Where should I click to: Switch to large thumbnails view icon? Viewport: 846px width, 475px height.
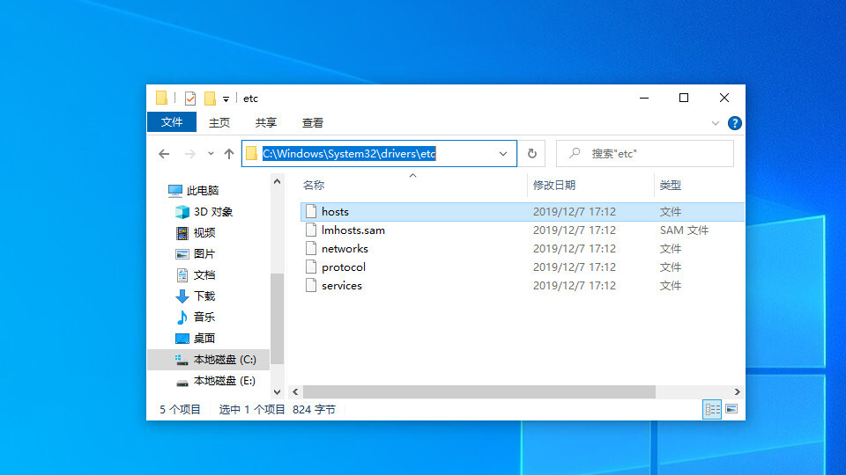tap(731, 409)
